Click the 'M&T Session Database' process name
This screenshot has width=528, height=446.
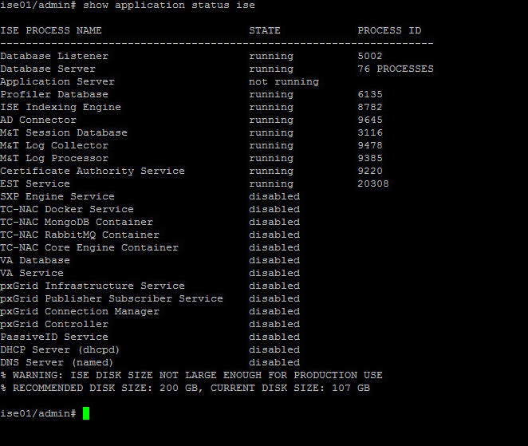(x=64, y=132)
